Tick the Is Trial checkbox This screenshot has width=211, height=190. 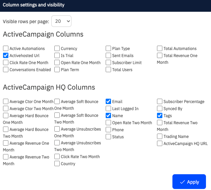(57, 55)
